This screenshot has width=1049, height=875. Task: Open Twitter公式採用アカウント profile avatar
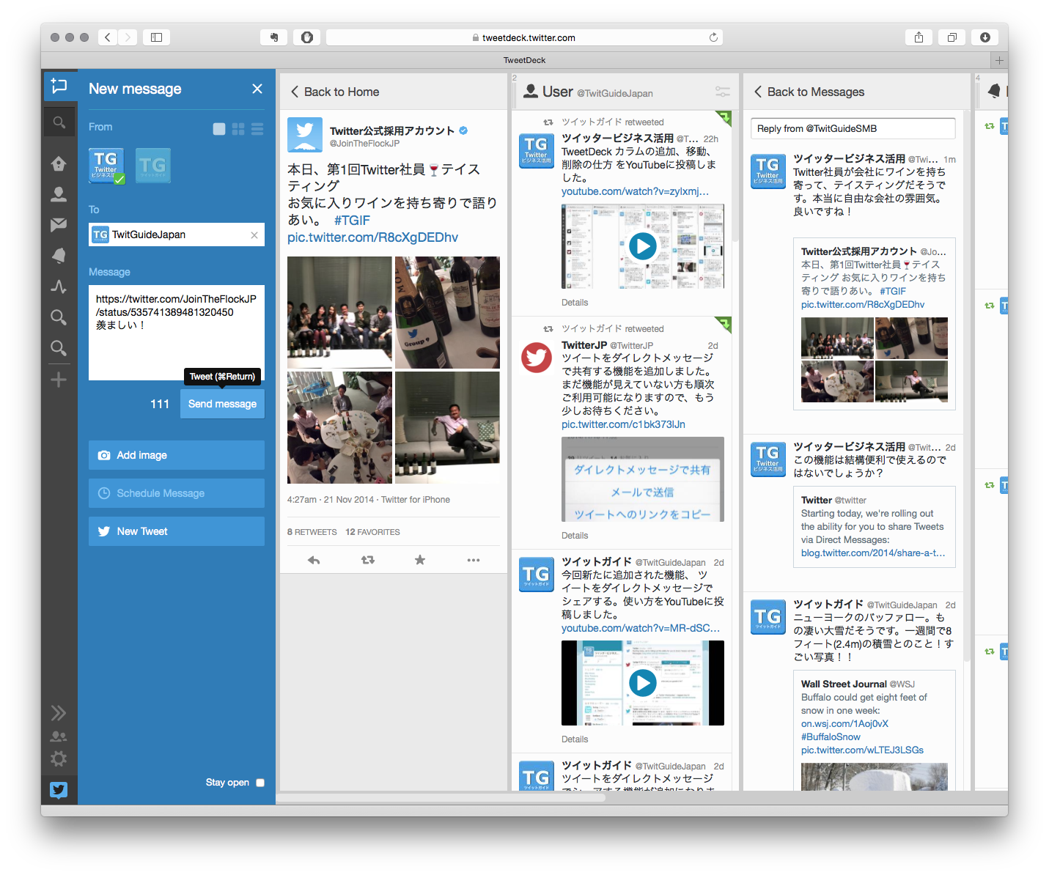click(305, 135)
